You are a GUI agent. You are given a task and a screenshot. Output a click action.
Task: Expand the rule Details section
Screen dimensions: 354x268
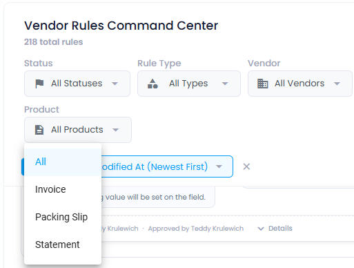click(275, 229)
